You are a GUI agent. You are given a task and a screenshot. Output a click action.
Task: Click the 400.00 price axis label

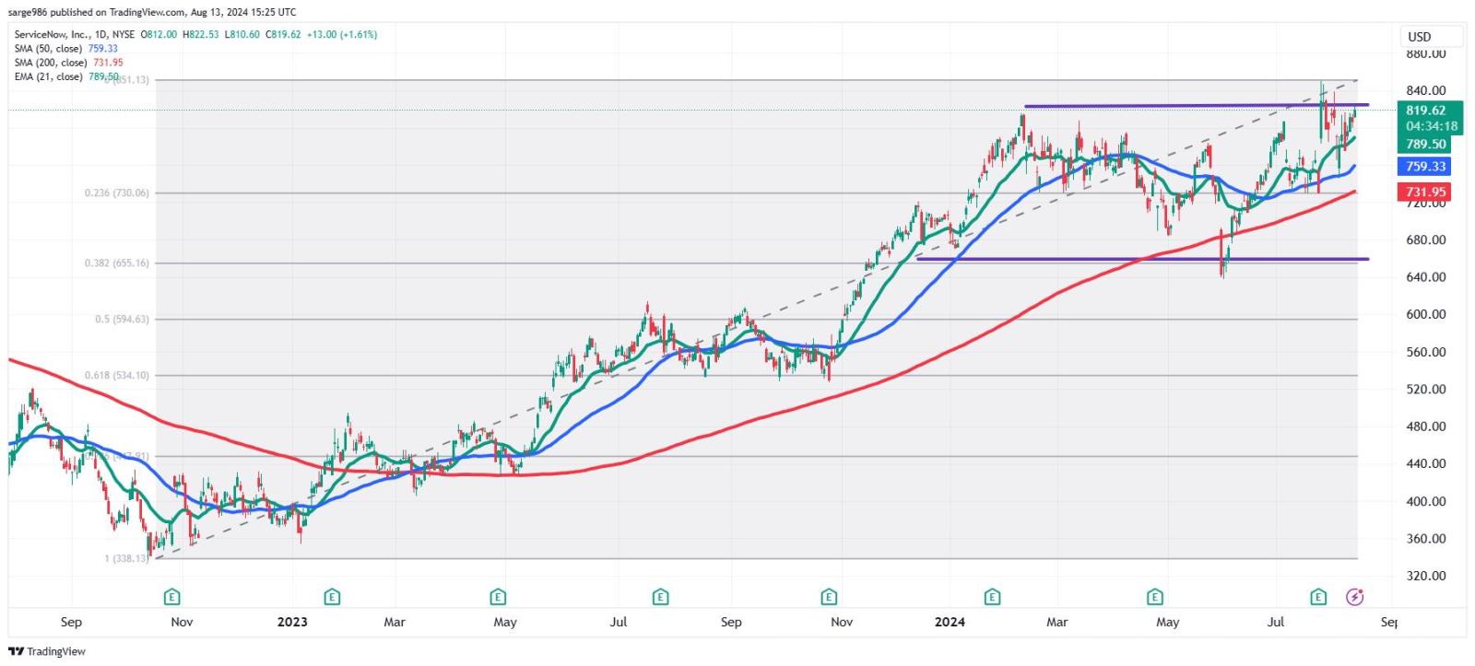point(1426,501)
